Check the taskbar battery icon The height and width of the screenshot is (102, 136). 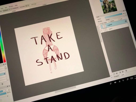(115, 82)
